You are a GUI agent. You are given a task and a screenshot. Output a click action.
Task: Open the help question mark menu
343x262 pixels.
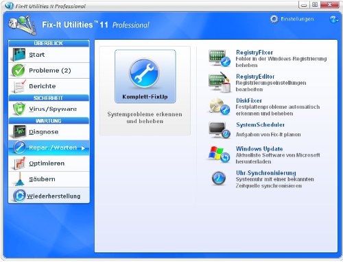pos(334,19)
